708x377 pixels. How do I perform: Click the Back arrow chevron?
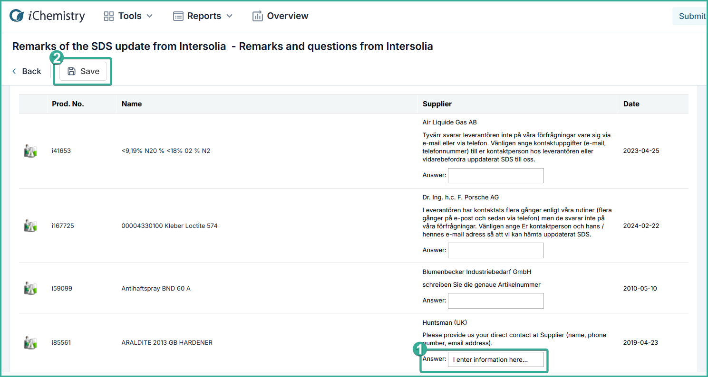point(14,71)
